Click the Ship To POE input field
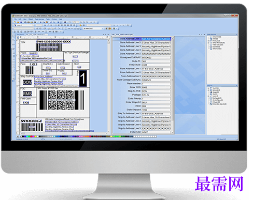Viewport: 253px width, 200px height. (x=156, y=91)
